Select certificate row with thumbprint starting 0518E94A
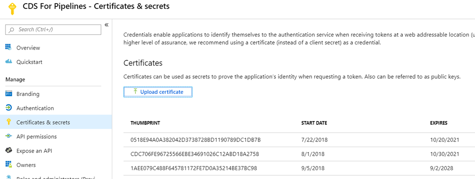The width and height of the screenshot is (475, 179). pyautogui.click(x=299, y=140)
